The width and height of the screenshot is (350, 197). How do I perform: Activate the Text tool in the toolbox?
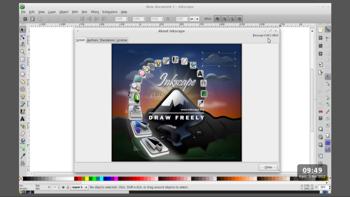[23, 119]
